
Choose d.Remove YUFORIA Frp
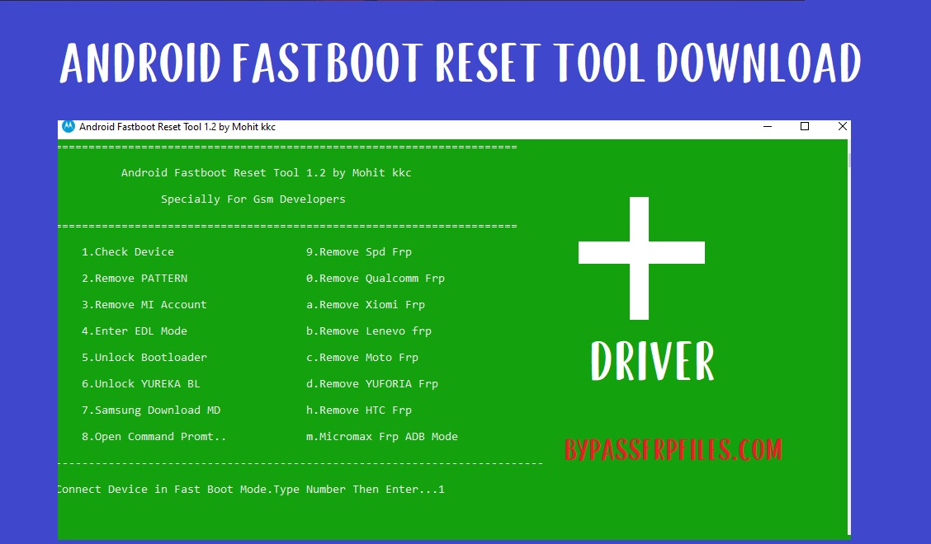point(372,383)
